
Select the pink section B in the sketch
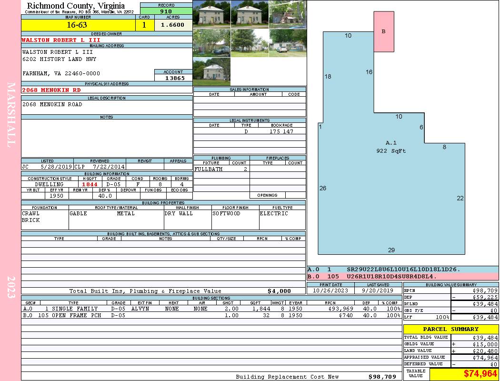coord(383,31)
